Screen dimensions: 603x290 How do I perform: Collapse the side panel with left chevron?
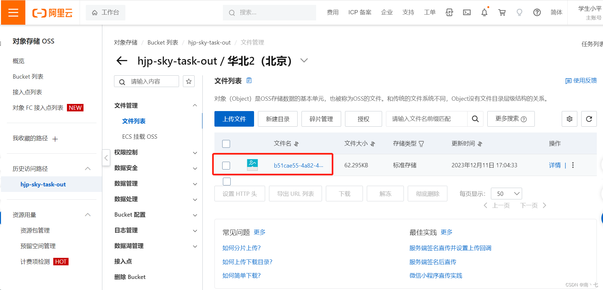tap(106, 158)
